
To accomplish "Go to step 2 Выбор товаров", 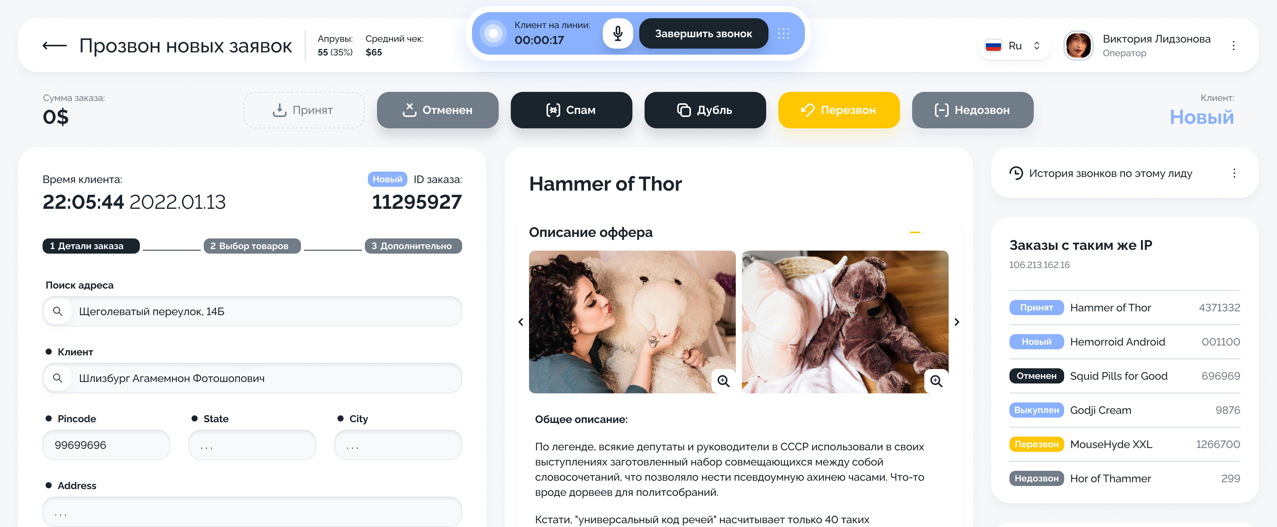I will (x=252, y=246).
